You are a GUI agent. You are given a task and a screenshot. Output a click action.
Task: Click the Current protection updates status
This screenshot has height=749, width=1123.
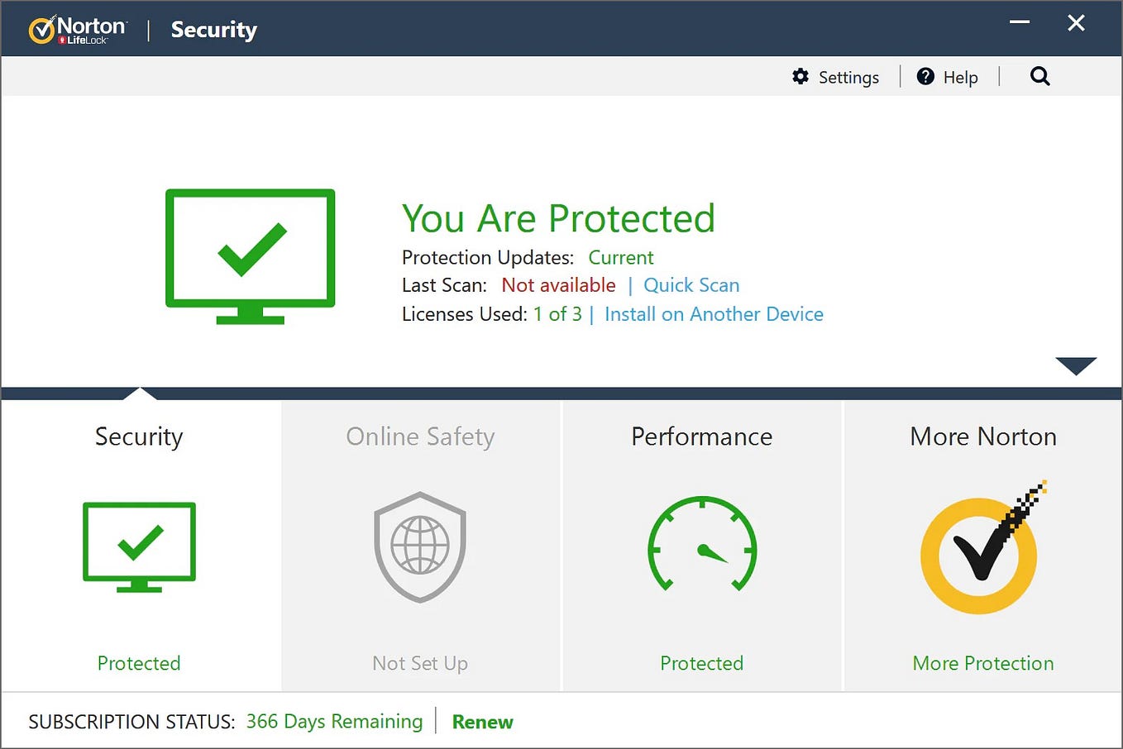pyautogui.click(x=621, y=257)
